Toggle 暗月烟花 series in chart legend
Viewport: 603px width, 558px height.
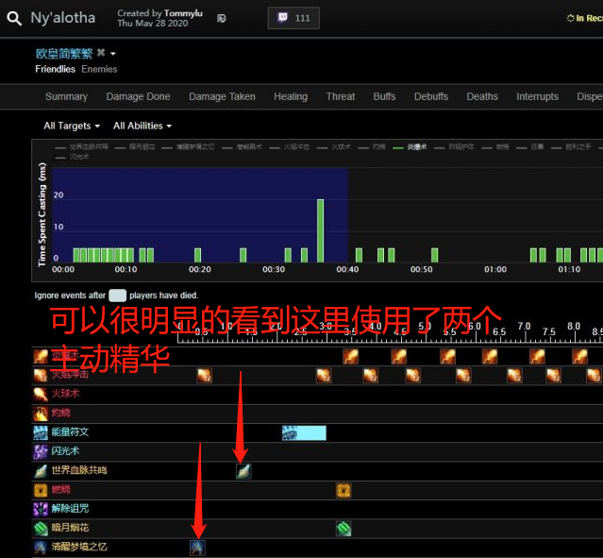(x=135, y=147)
